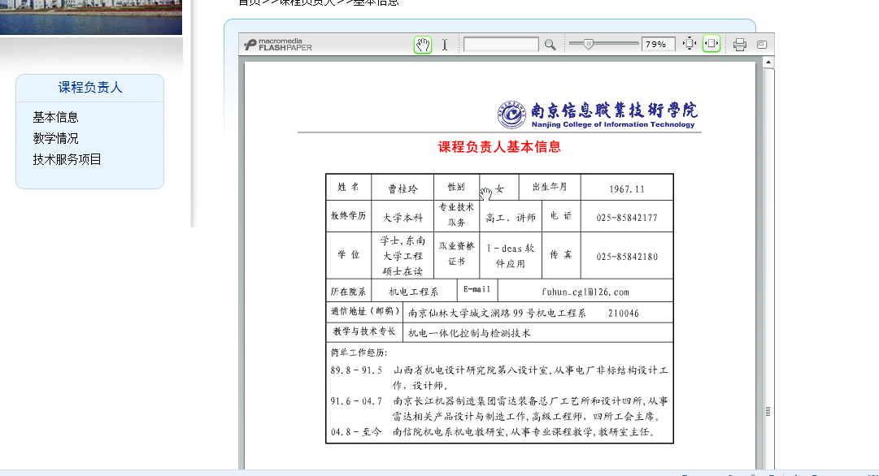
Task: Click the magnifier search icon
Action: pyautogui.click(x=550, y=45)
